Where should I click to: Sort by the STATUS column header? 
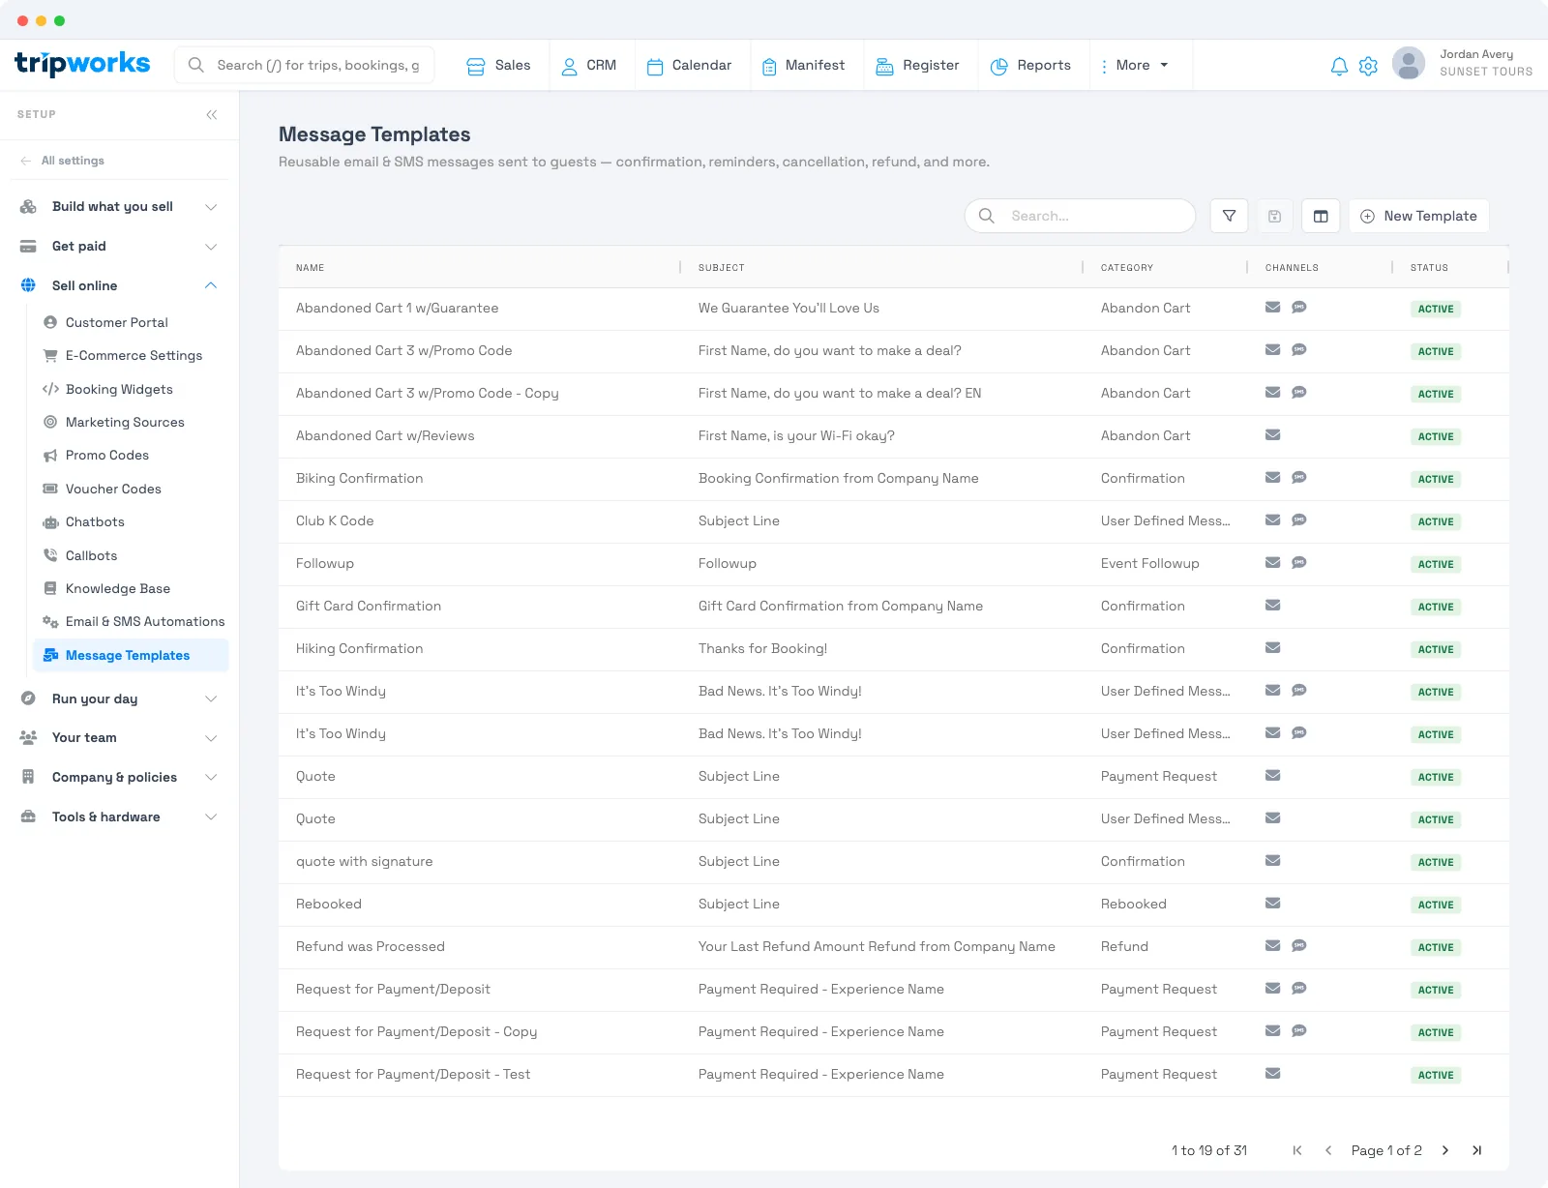point(1429,267)
